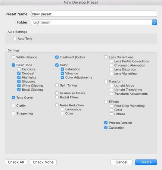
Task: Uncheck Treatment (Color) checkbox
Action: (57, 57)
